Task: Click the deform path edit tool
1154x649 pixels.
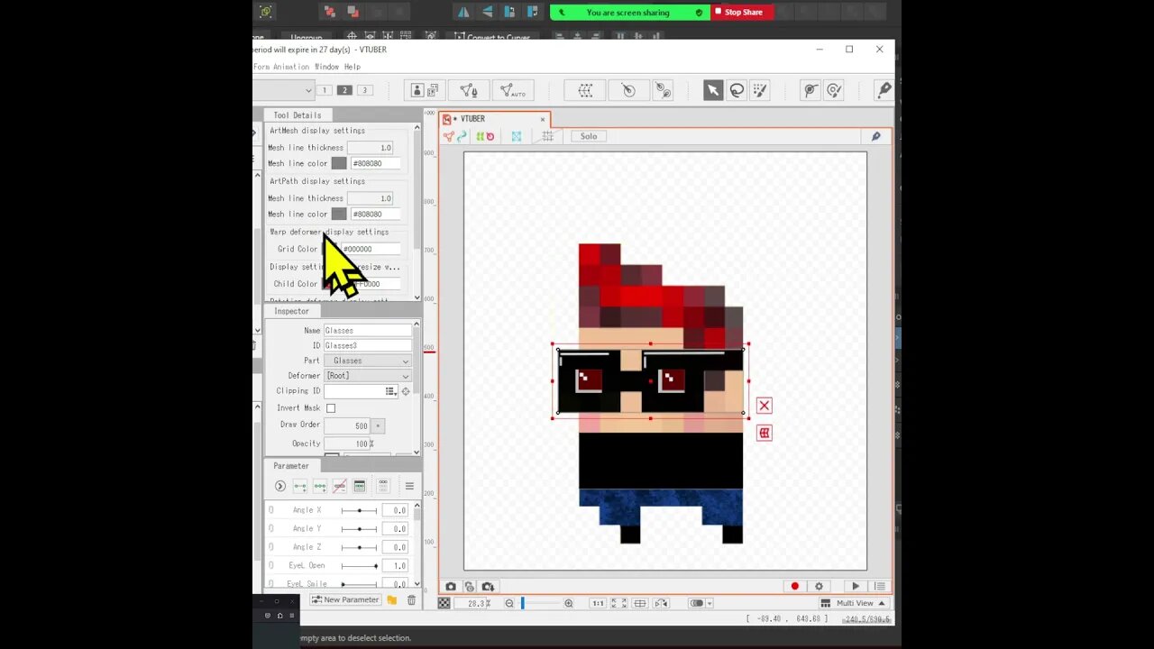Action: pyautogui.click(x=811, y=90)
